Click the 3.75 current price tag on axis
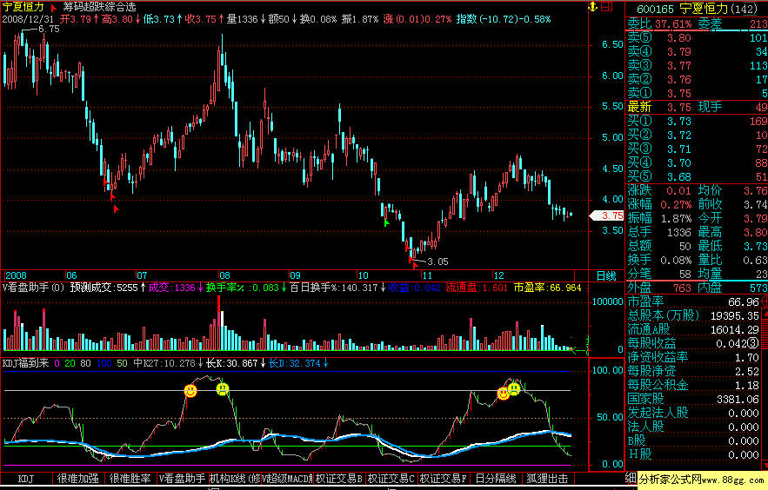 tap(606, 215)
